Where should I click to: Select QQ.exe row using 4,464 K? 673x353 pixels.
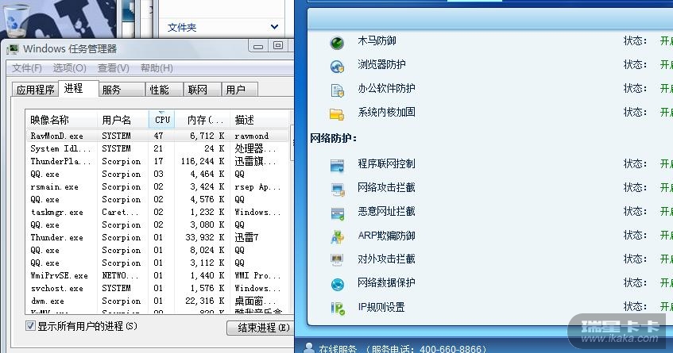(x=158, y=174)
